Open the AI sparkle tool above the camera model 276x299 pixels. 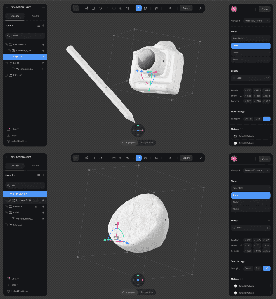click(86, 8)
